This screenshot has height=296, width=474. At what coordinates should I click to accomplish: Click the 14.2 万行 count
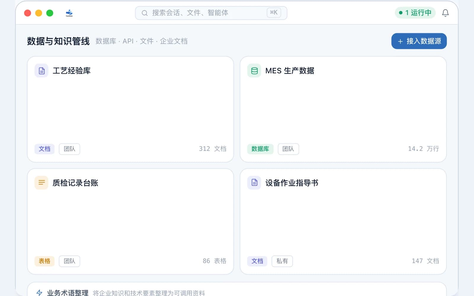(423, 149)
